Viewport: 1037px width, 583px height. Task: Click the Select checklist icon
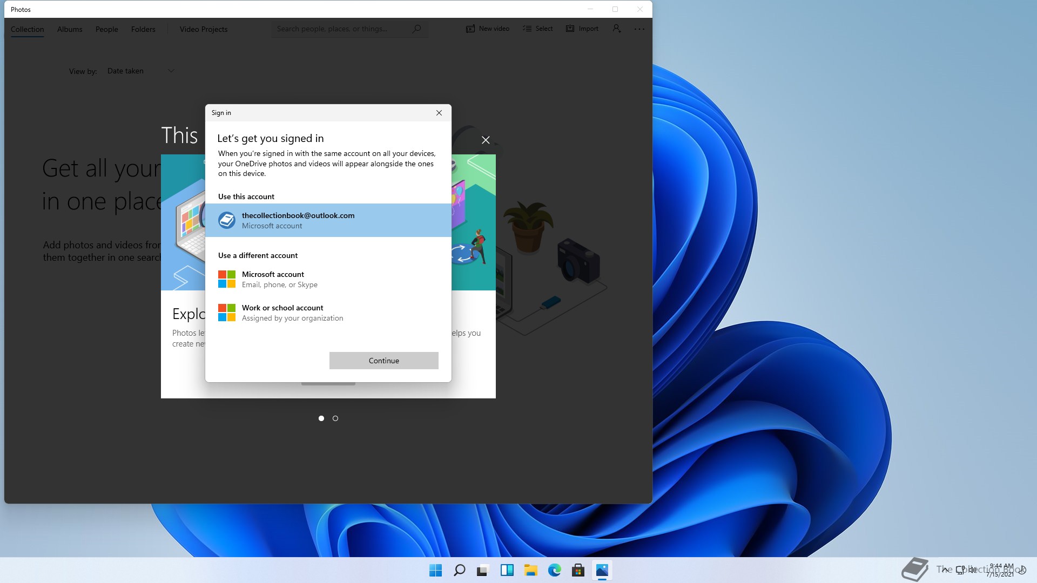point(527,29)
